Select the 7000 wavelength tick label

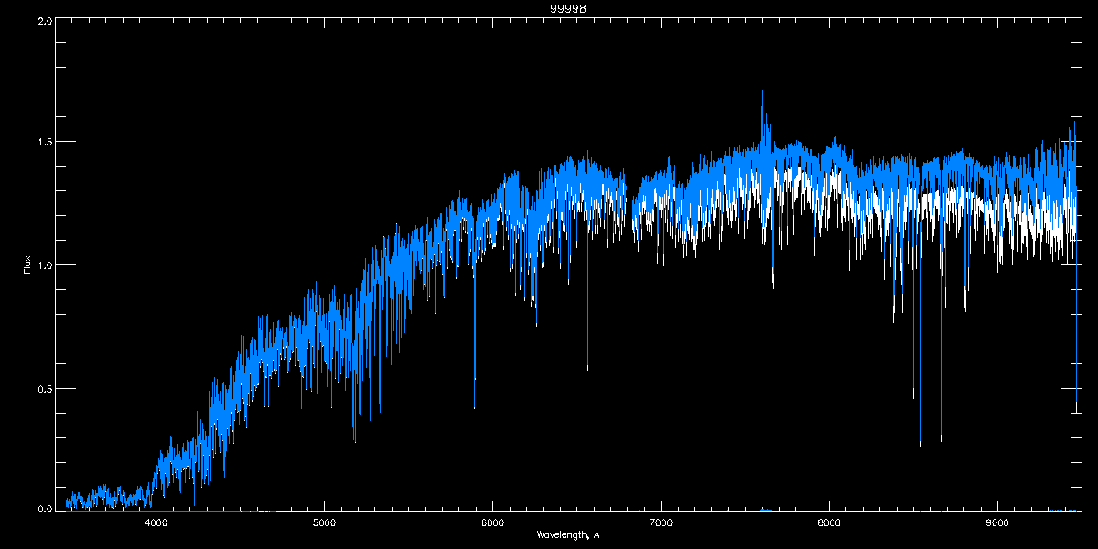tap(661, 522)
